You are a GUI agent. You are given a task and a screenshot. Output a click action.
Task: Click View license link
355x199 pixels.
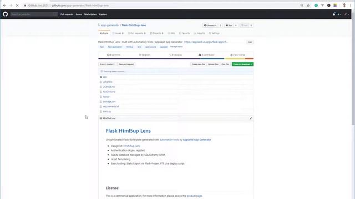(x=237, y=55)
